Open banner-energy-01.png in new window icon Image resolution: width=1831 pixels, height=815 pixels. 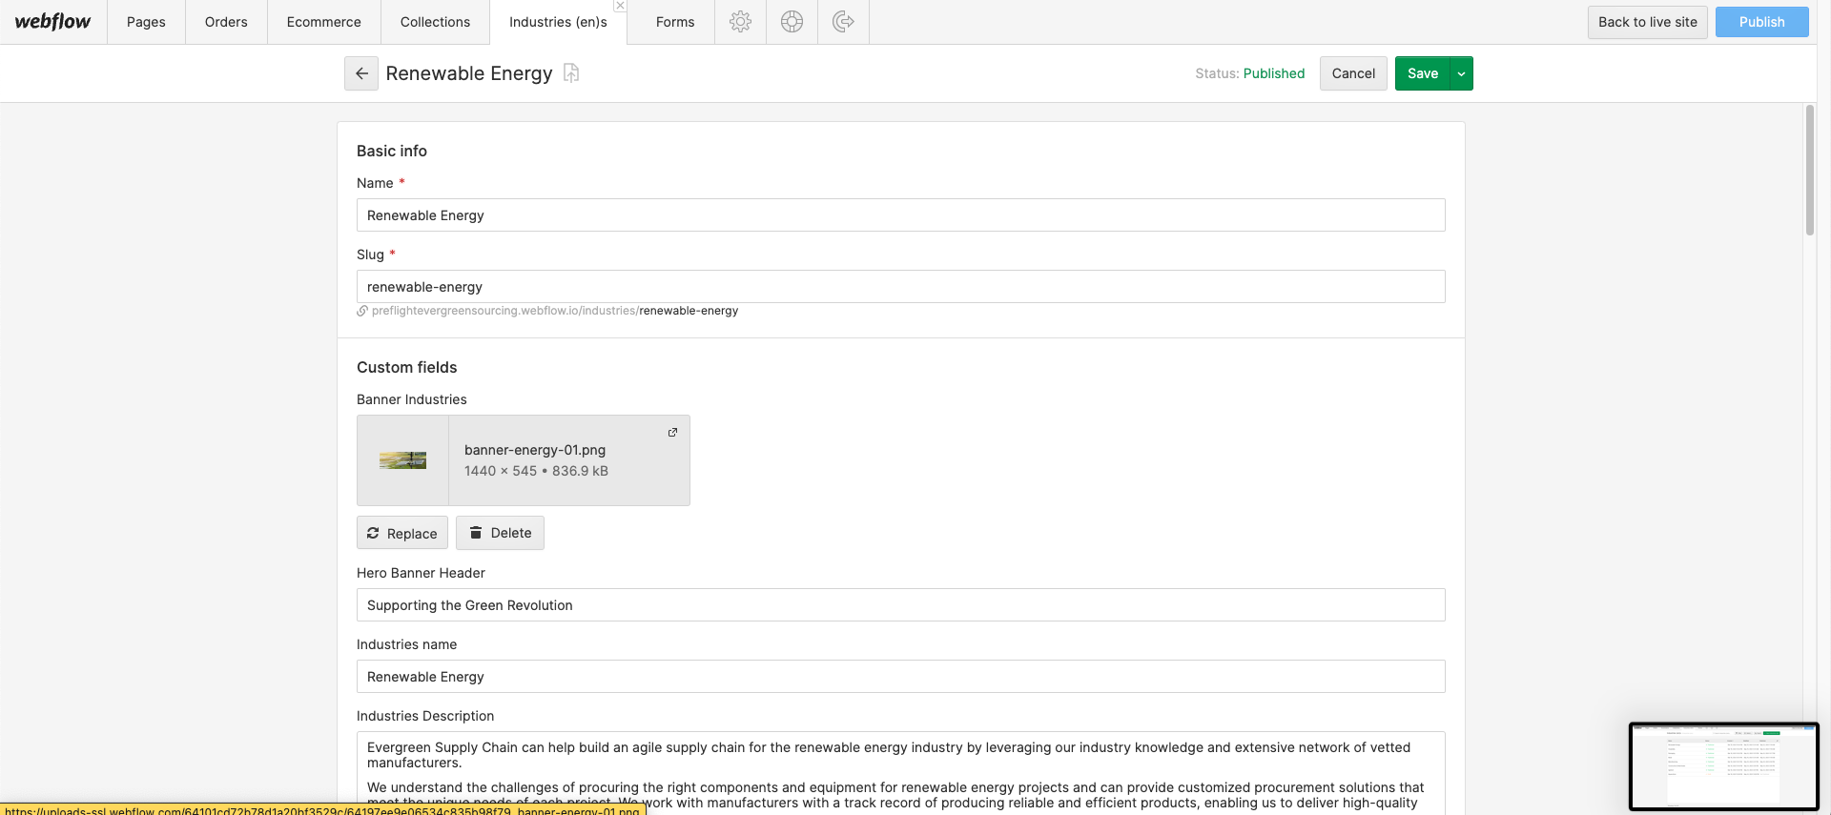672,432
